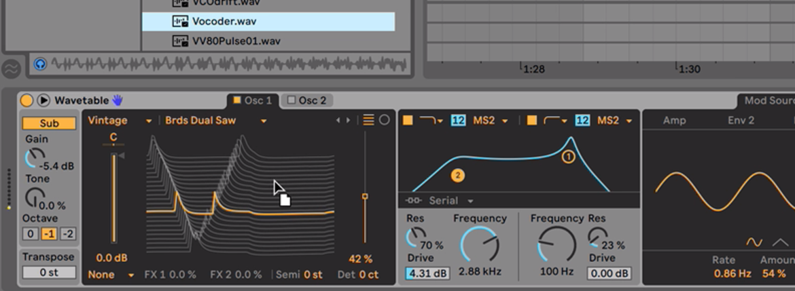Toggle filter 2 on/off square
Screen dimensions: 795x291
click(531, 121)
